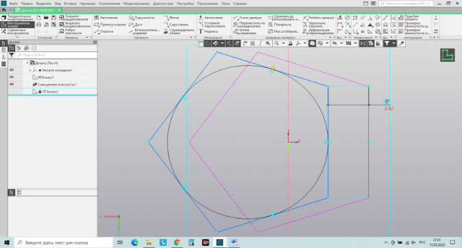Toggle visibility of Смещенная плоскость:1
The width and height of the screenshot is (462, 248).
(12, 84)
